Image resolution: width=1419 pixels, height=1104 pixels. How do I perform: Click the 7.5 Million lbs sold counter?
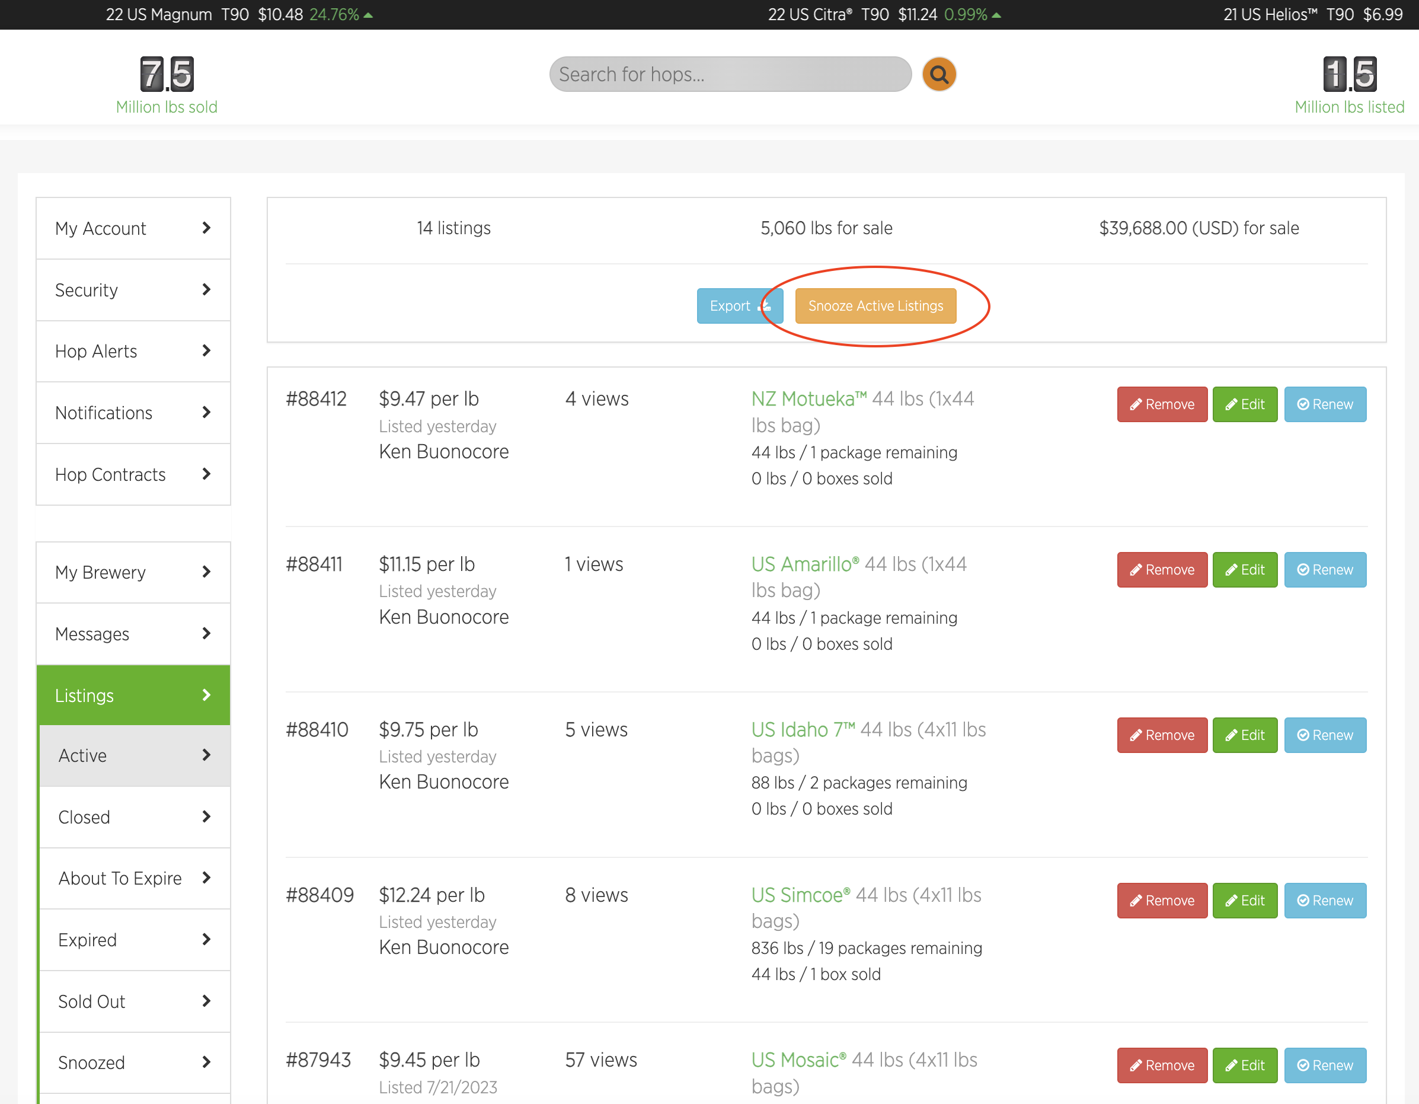click(167, 86)
